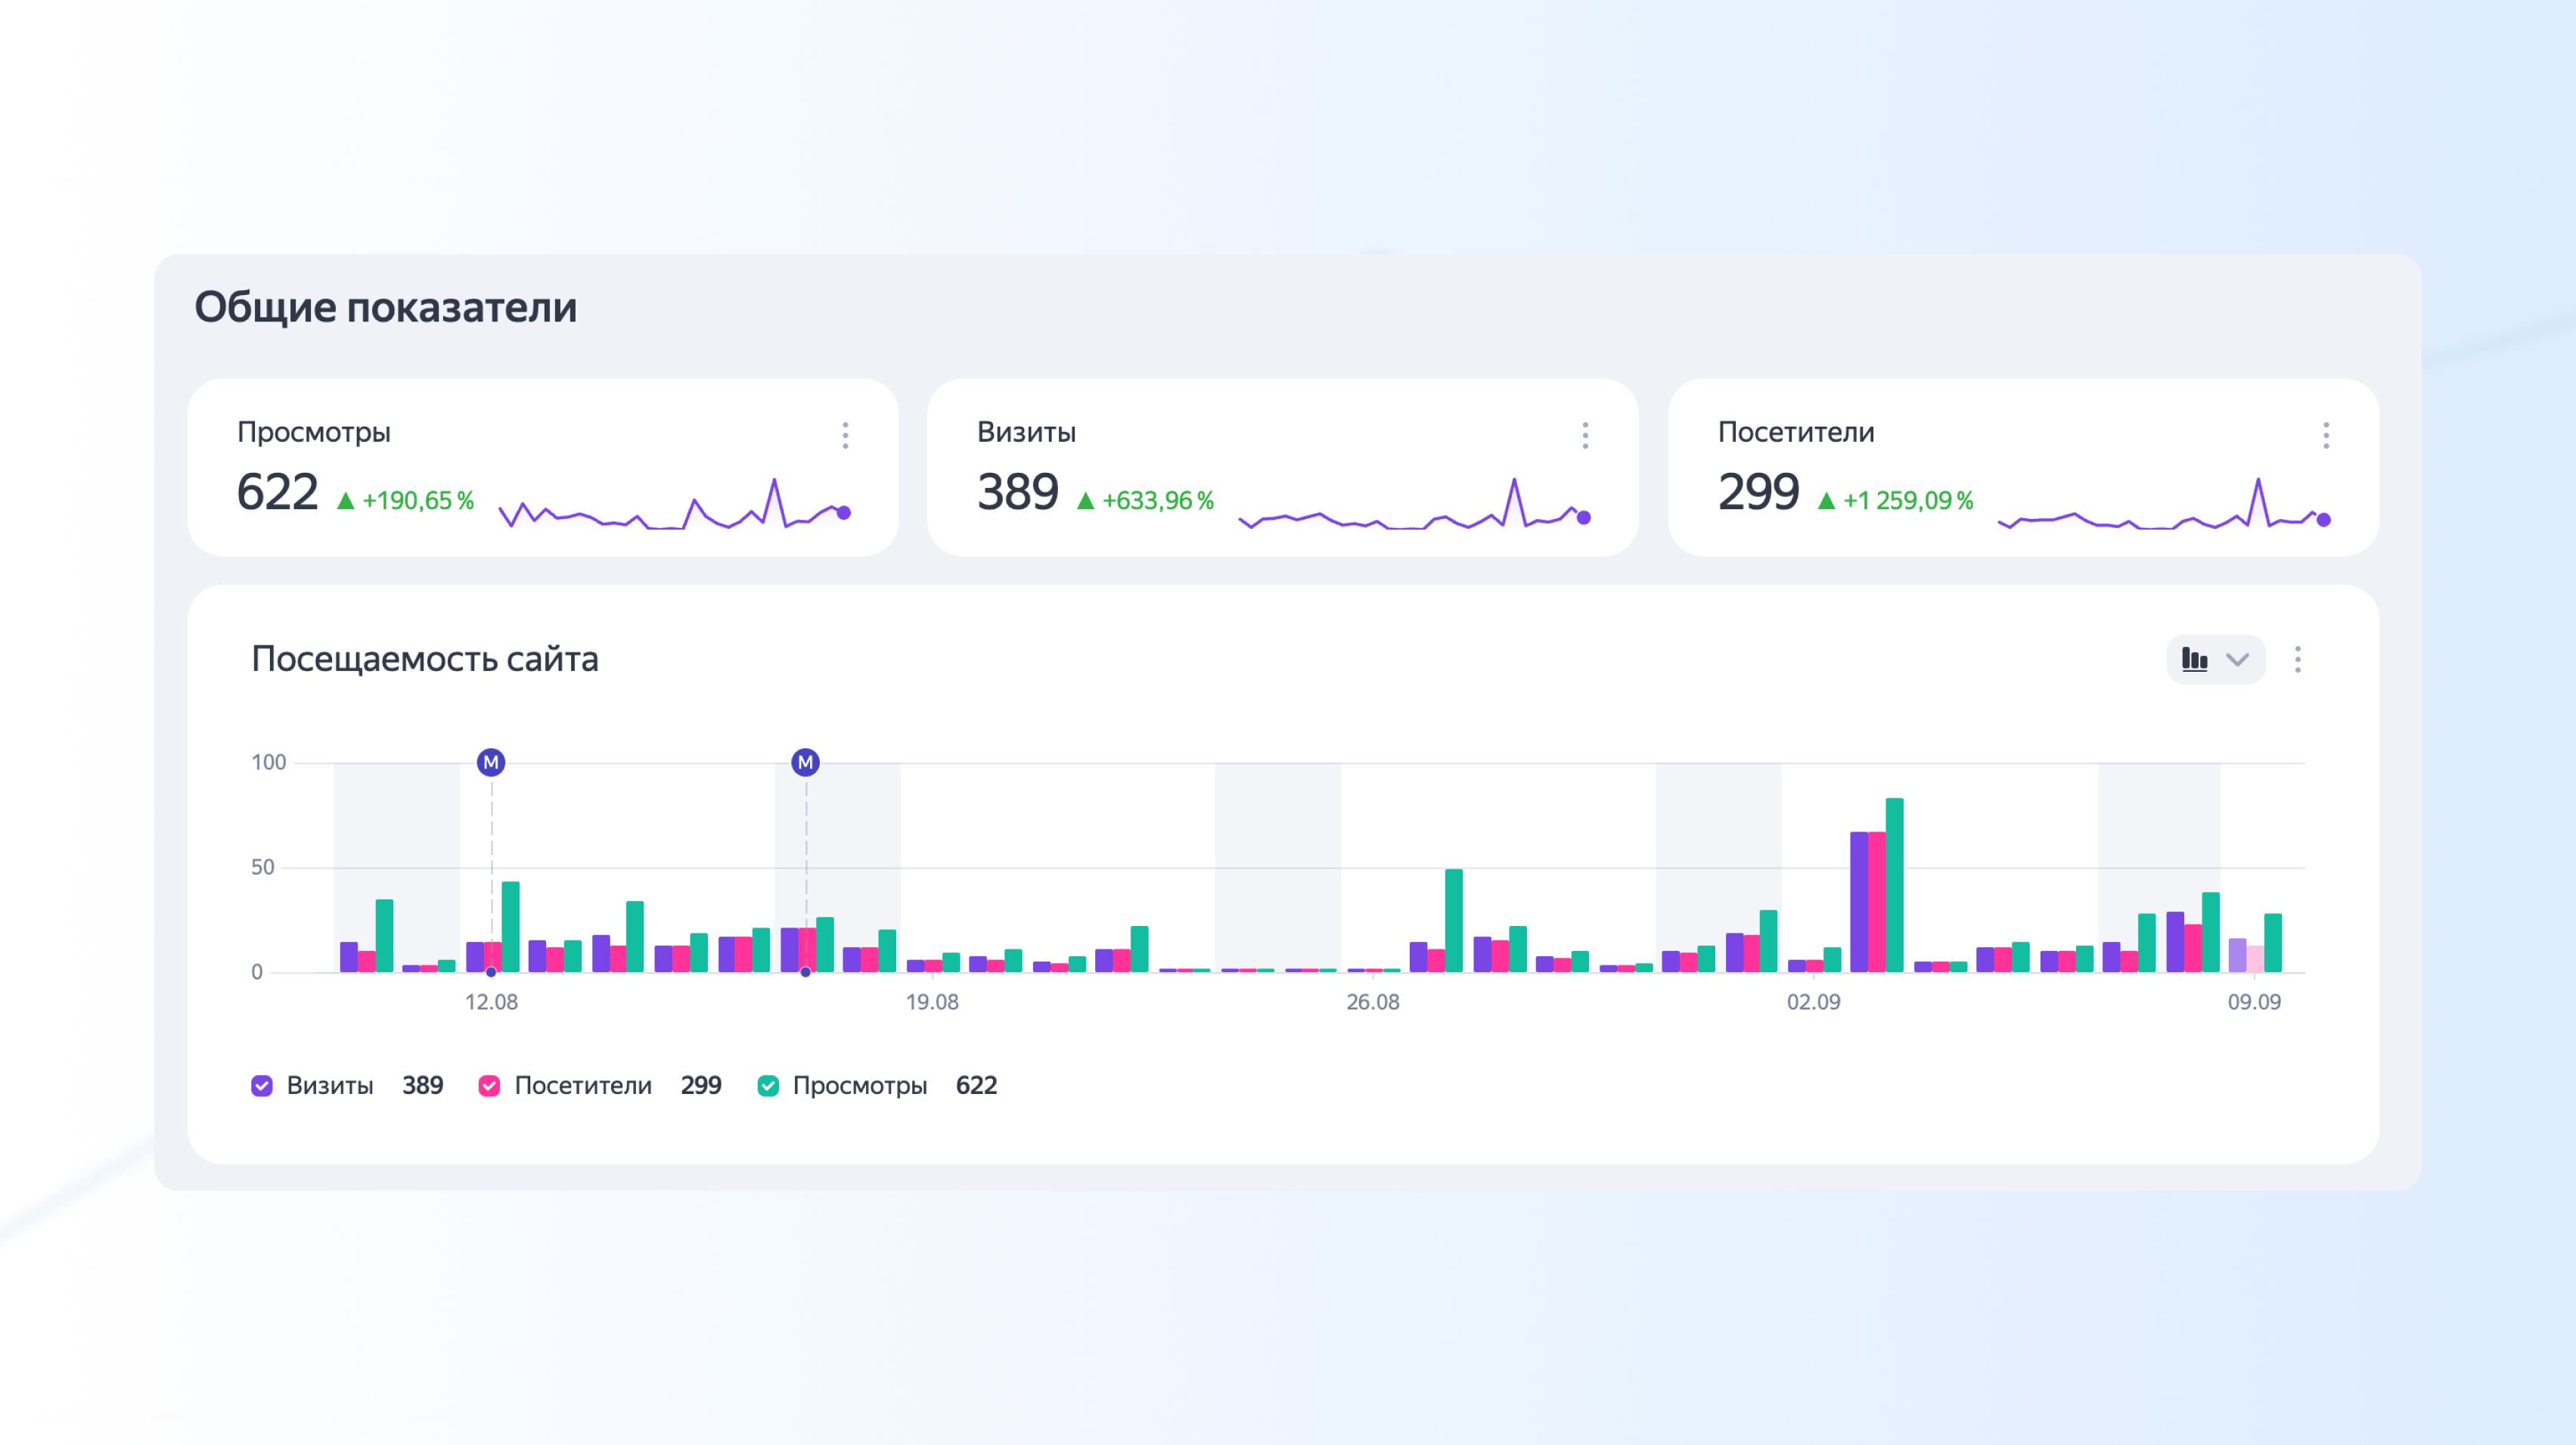Screen dimensions: 2576x1445
Task: Click the Посещаемость сайта chart title
Action: (425, 659)
